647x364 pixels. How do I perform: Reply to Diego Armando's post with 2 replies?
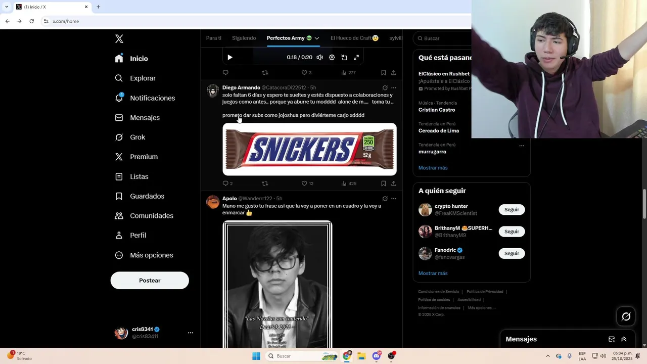coord(227,184)
